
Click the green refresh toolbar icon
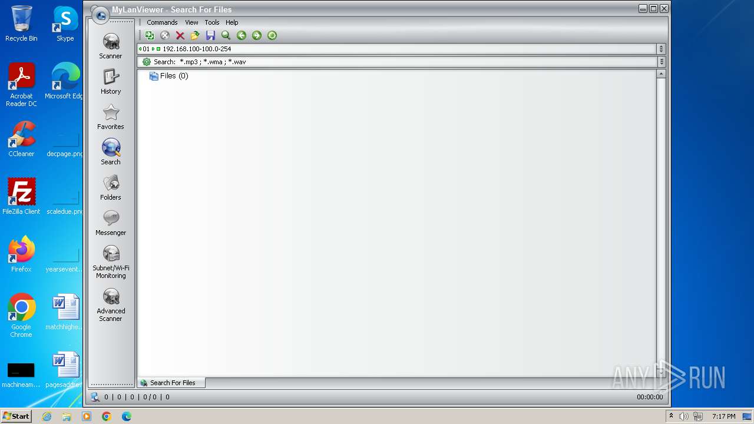[x=272, y=35]
